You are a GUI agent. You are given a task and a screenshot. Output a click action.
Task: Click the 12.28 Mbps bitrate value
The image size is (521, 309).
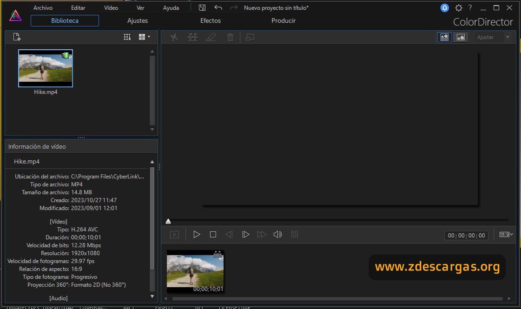tap(86, 245)
